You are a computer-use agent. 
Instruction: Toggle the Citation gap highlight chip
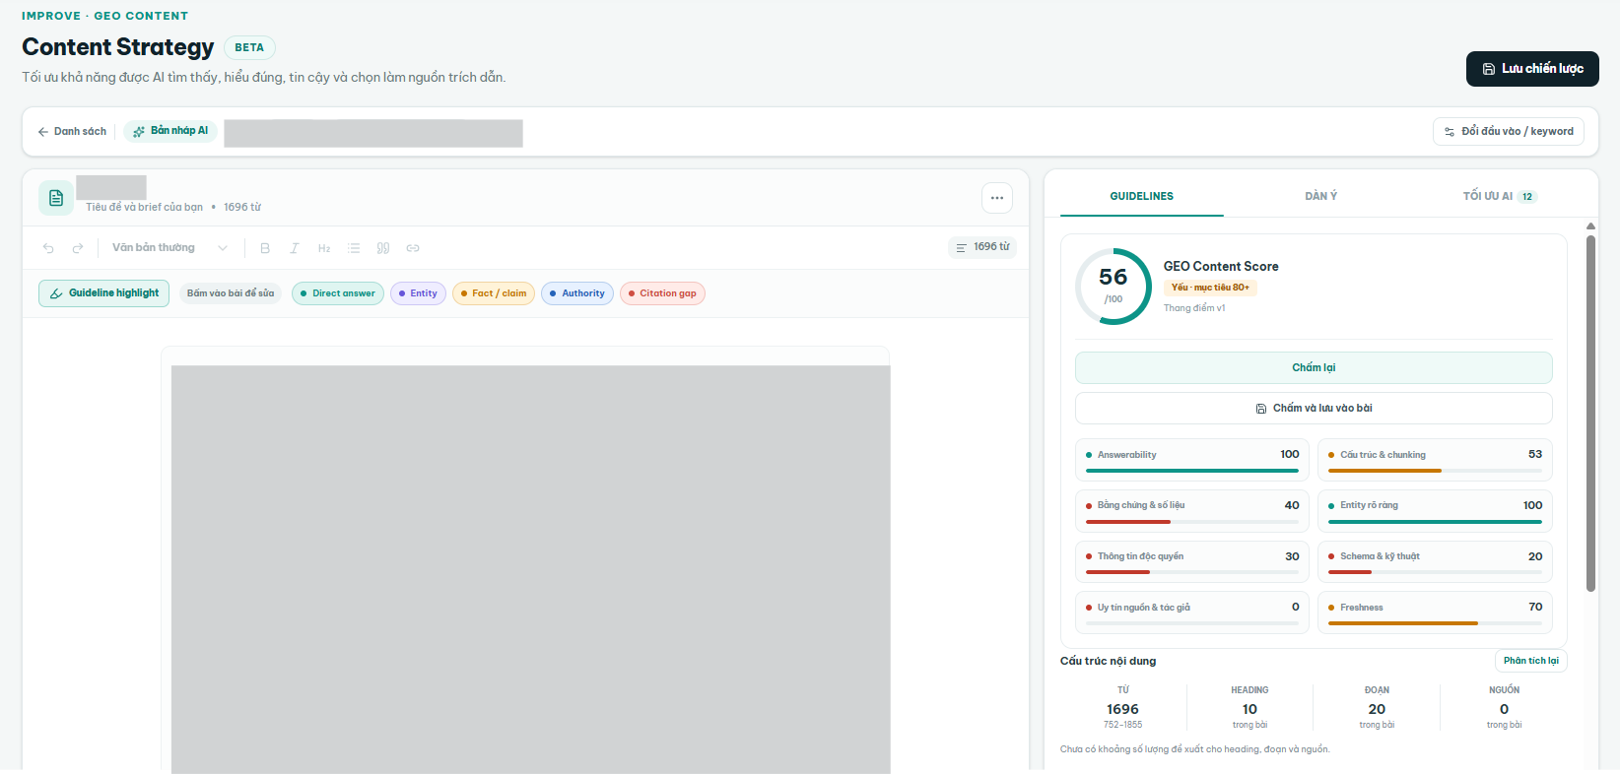click(662, 293)
